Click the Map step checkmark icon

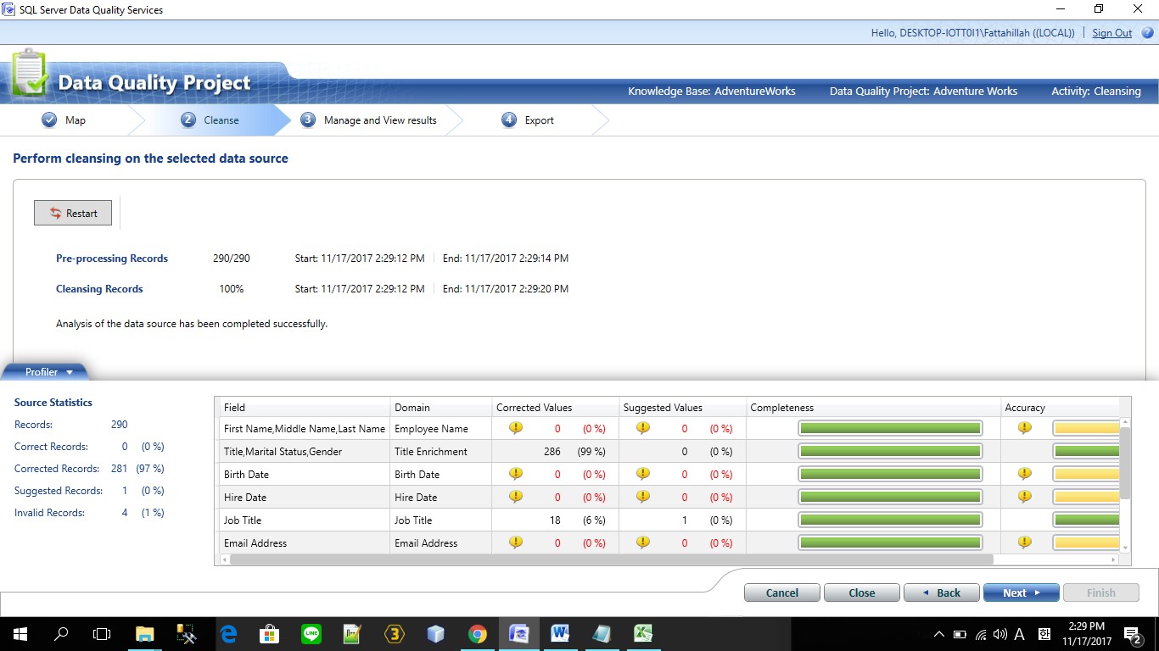49,120
